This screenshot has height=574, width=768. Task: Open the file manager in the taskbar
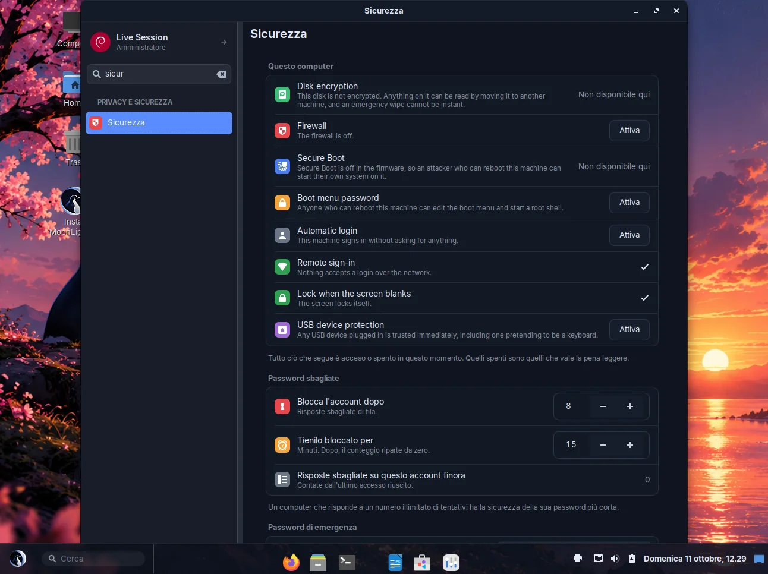(318, 562)
